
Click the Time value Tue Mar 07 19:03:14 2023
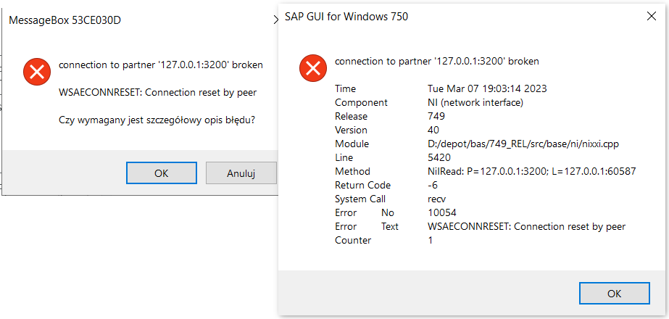pyautogui.click(x=487, y=88)
